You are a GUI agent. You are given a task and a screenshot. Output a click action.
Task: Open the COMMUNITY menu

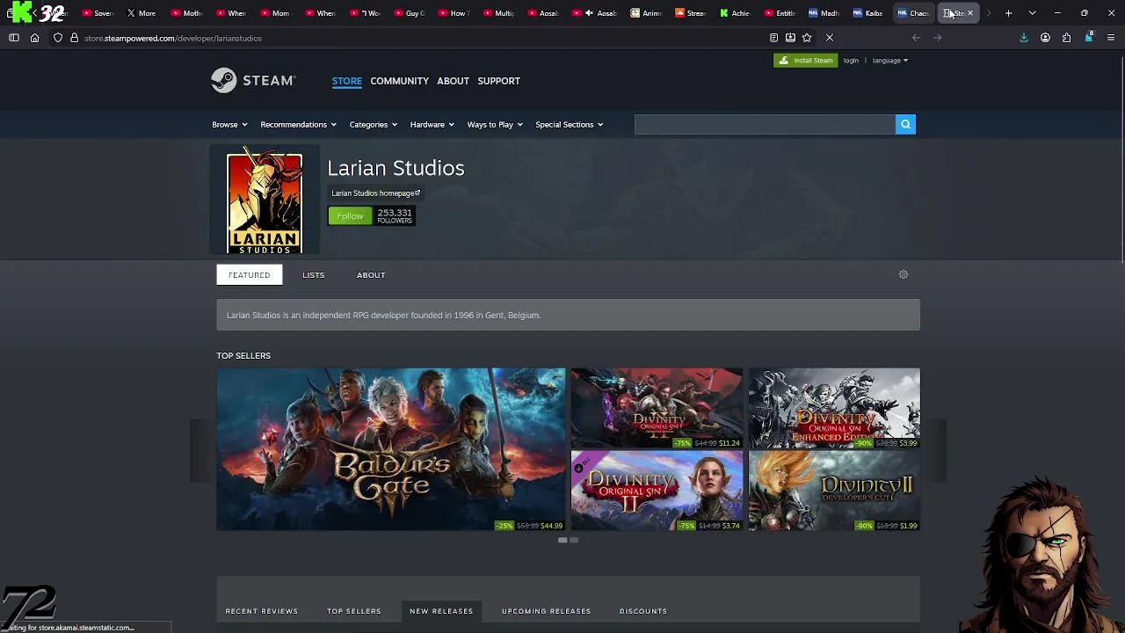coord(399,81)
